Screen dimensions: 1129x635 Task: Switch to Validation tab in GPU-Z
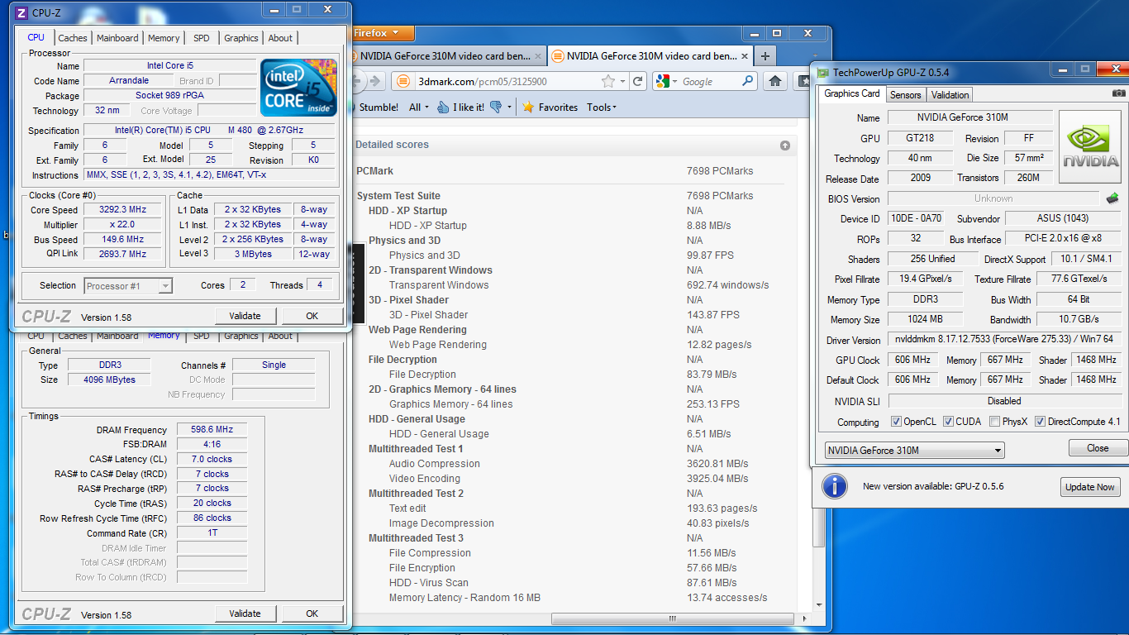tap(950, 95)
